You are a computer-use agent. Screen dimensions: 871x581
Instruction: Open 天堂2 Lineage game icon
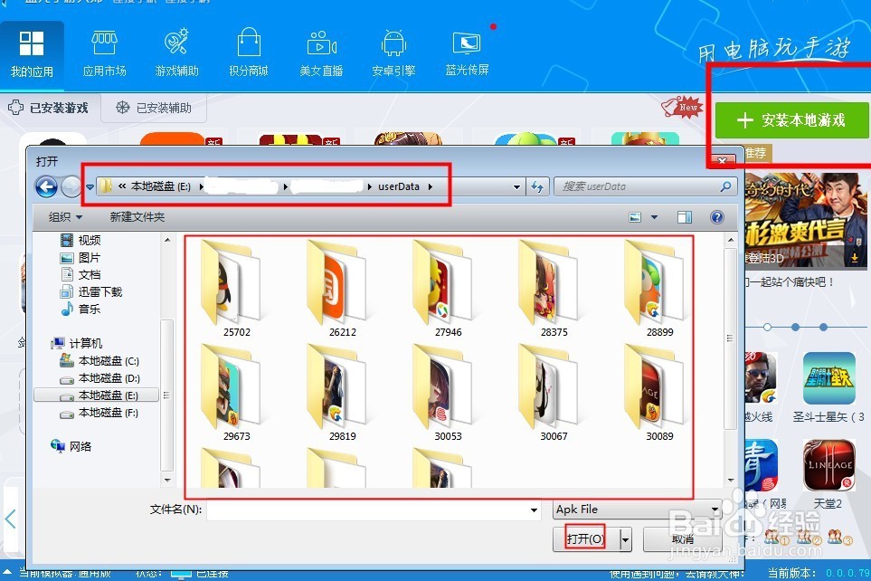click(828, 465)
